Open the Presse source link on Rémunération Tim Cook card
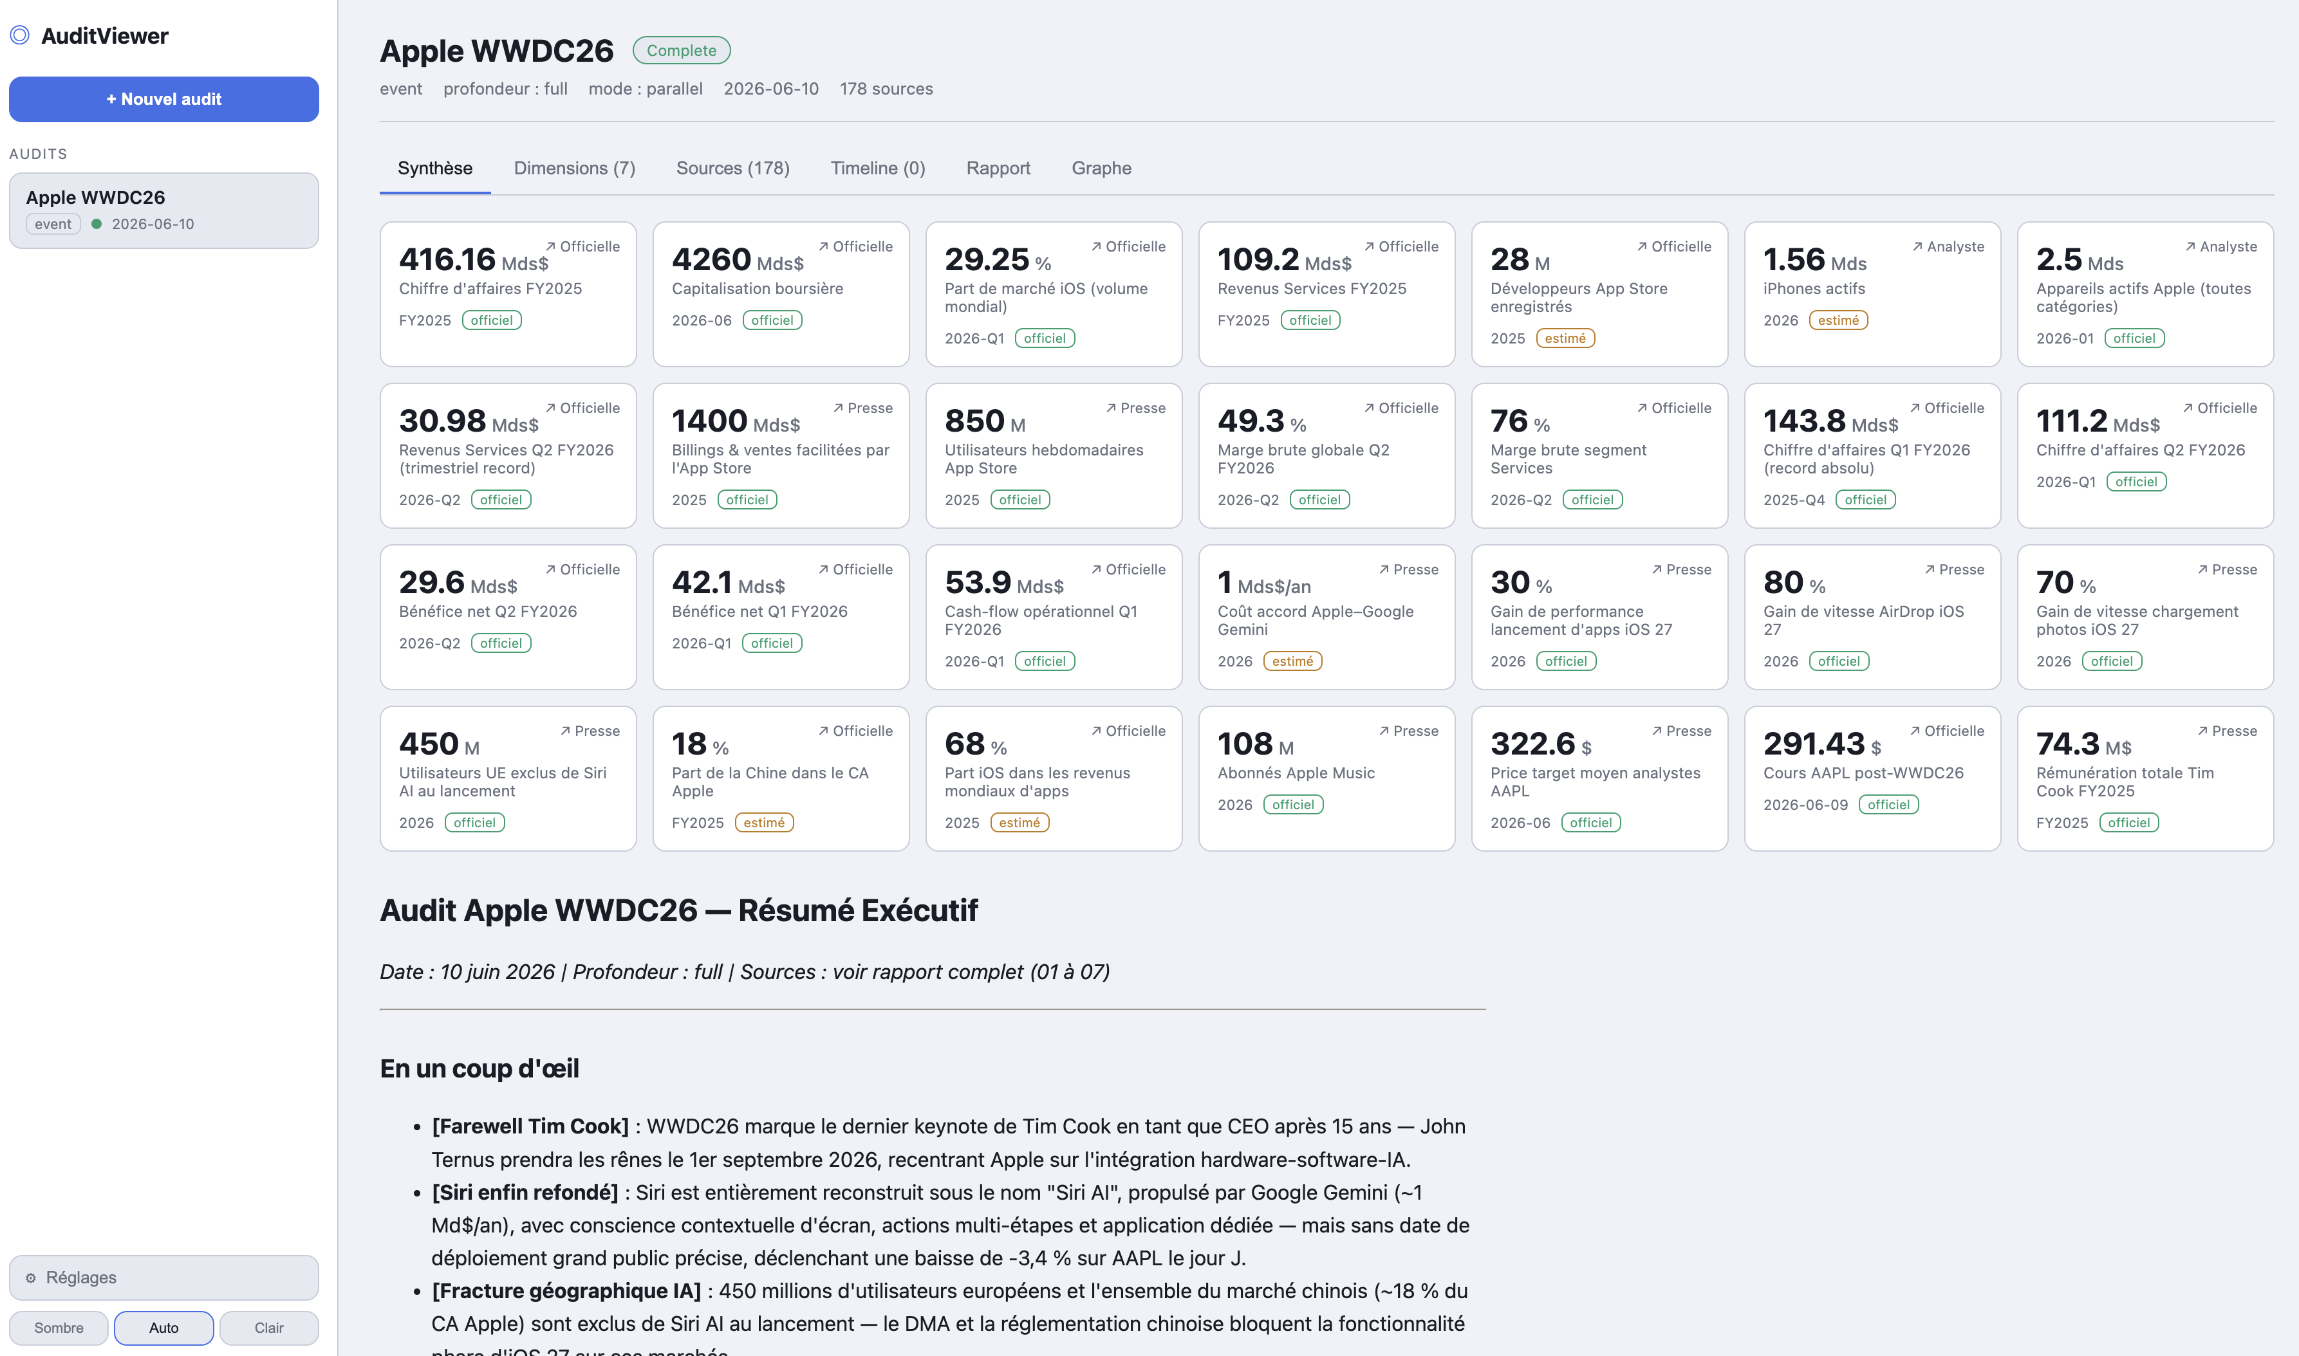The height and width of the screenshot is (1356, 2299). [x=2227, y=731]
